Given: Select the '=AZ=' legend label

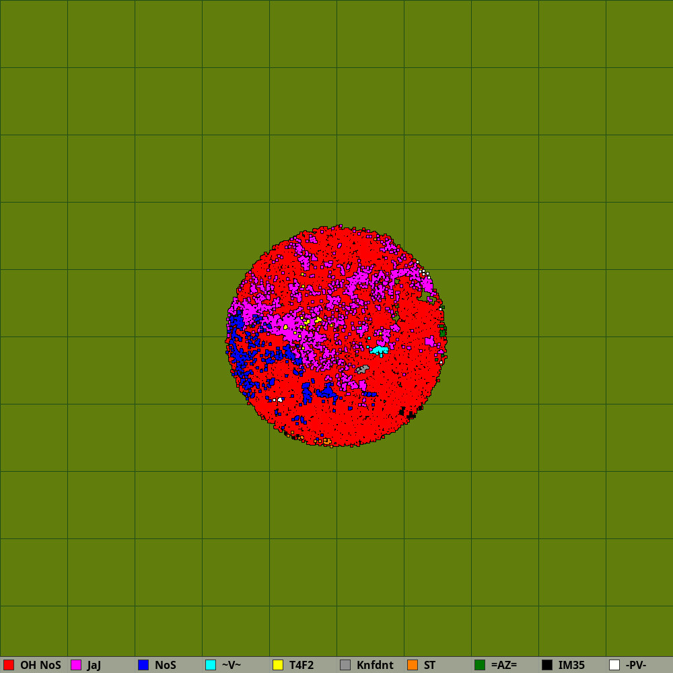Looking at the screenshot, I should [504, 665].
